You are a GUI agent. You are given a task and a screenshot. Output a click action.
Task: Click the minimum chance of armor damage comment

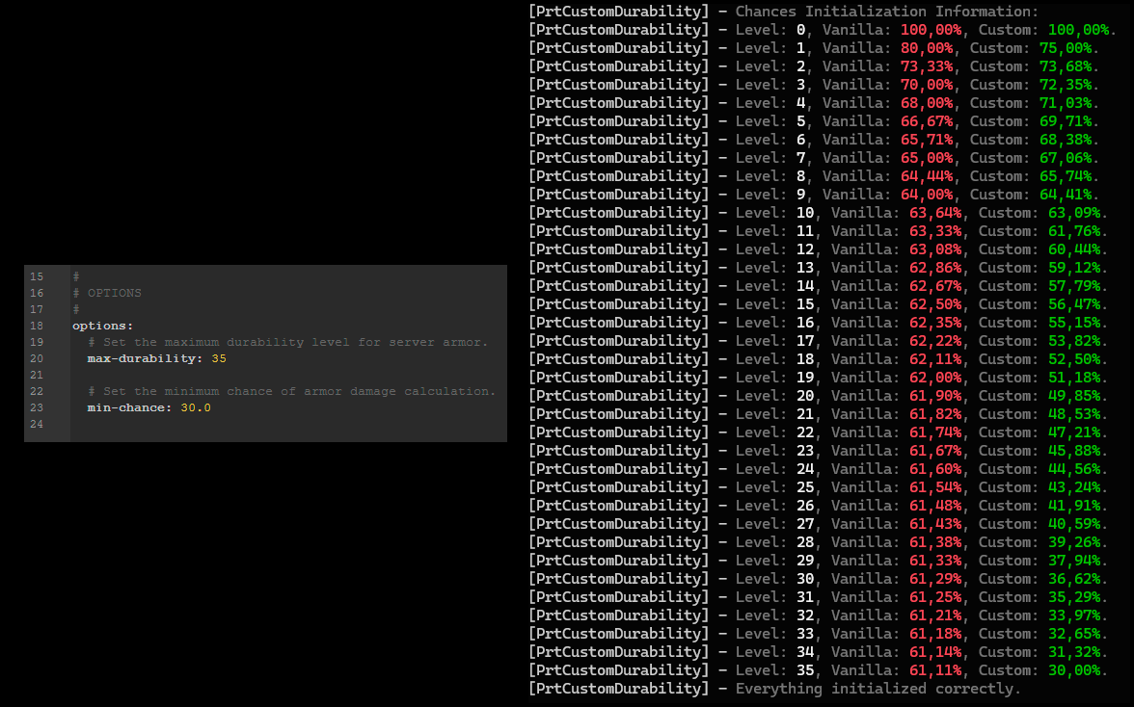tap(291, 391)
